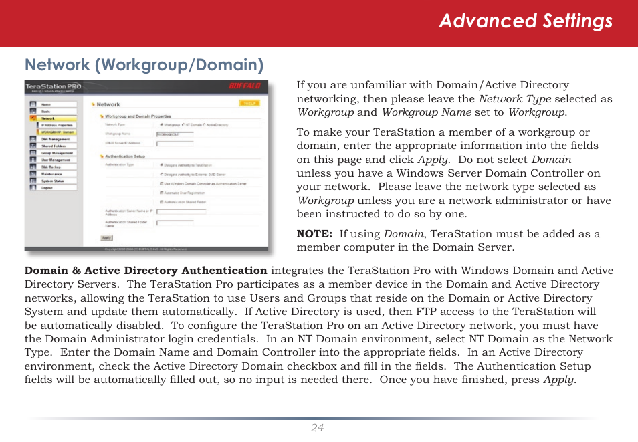Viewport: 638px width, 442px height.
Task: Click the Network (Workgroup/Domain) page title
Action: point(144,65)
